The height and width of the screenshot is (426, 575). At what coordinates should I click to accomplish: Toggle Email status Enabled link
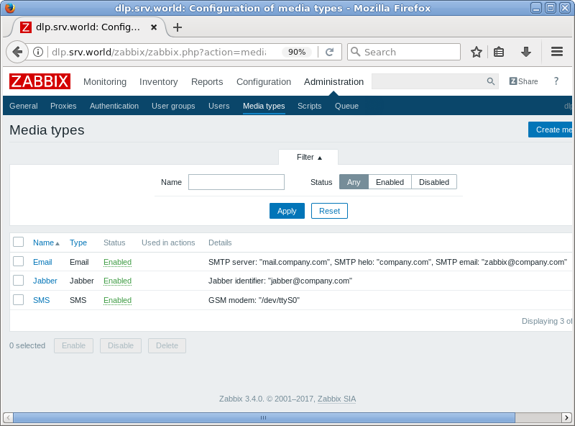(x=117, y=262)
